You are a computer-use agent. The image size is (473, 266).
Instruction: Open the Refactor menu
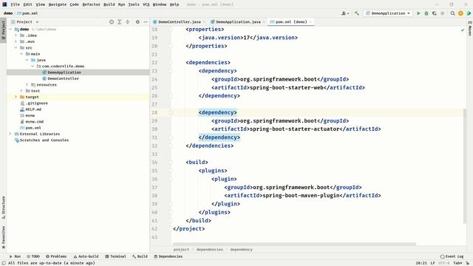(x=91, y=4)
